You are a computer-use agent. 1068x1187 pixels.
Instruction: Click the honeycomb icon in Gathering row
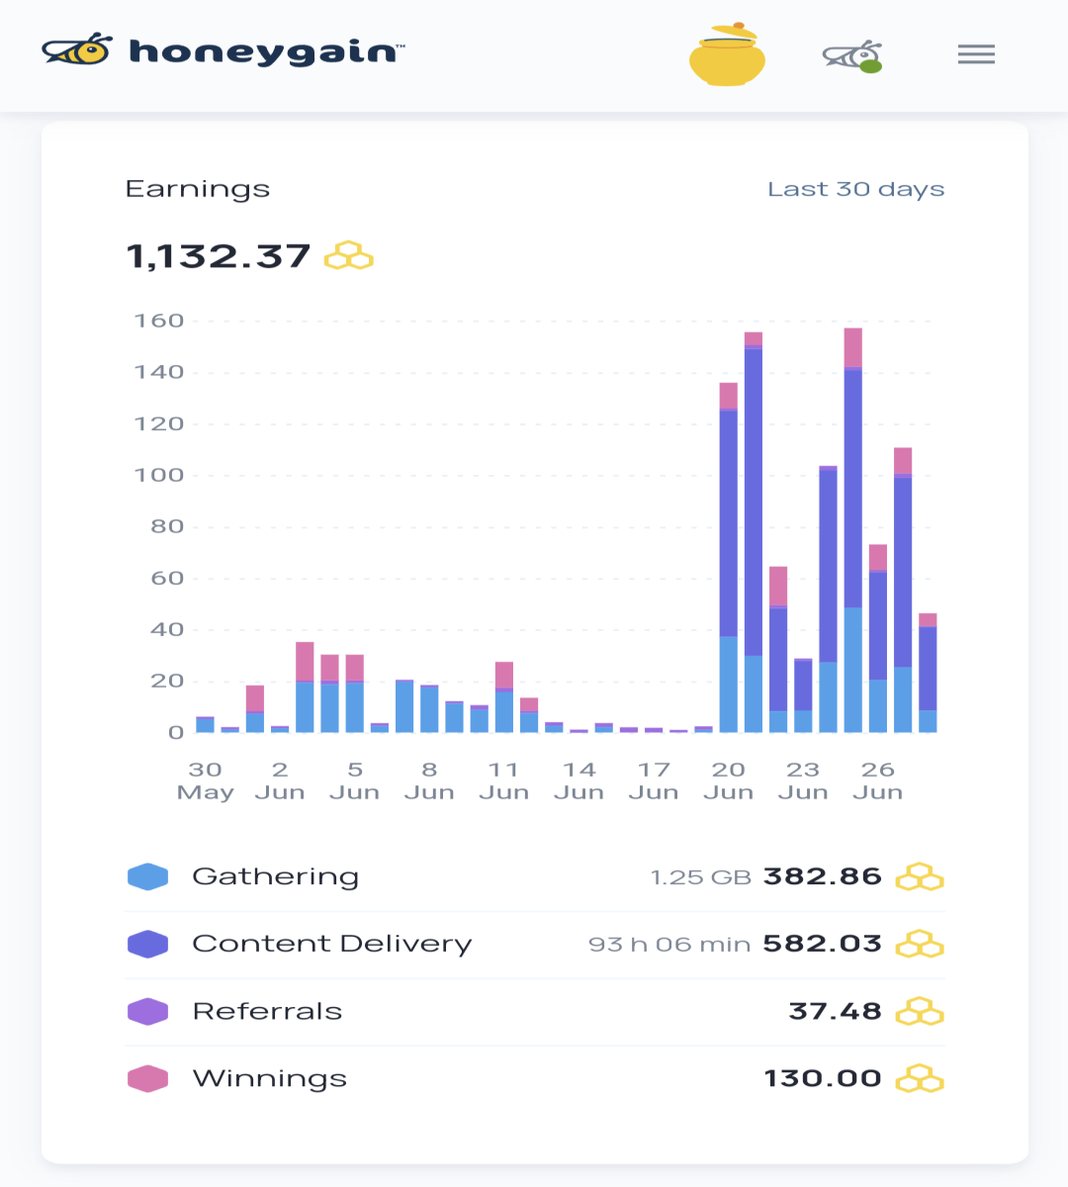(x=920, y=877)
